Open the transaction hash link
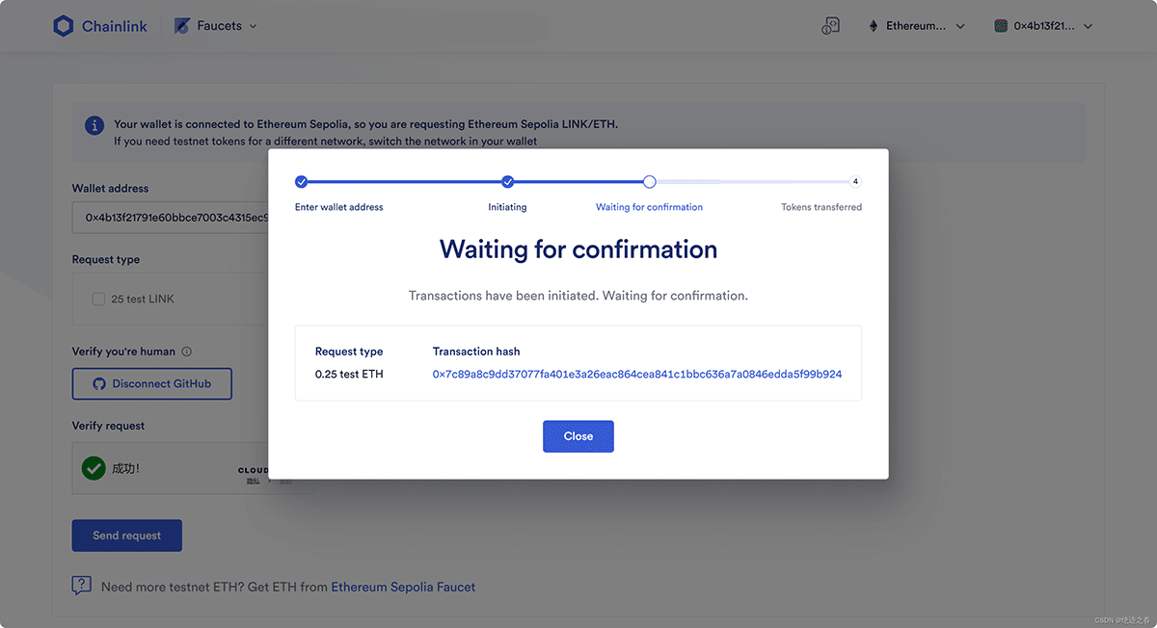1157x628 pixels. click(x=636, y=374)
